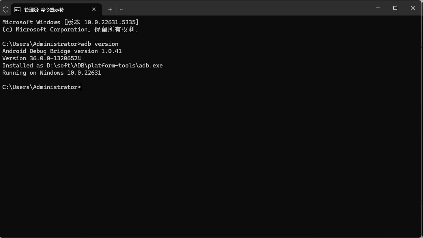The width and height of the screenshot is (423, 238).
Task: Click the minimize window button
Action: (378, 8)
